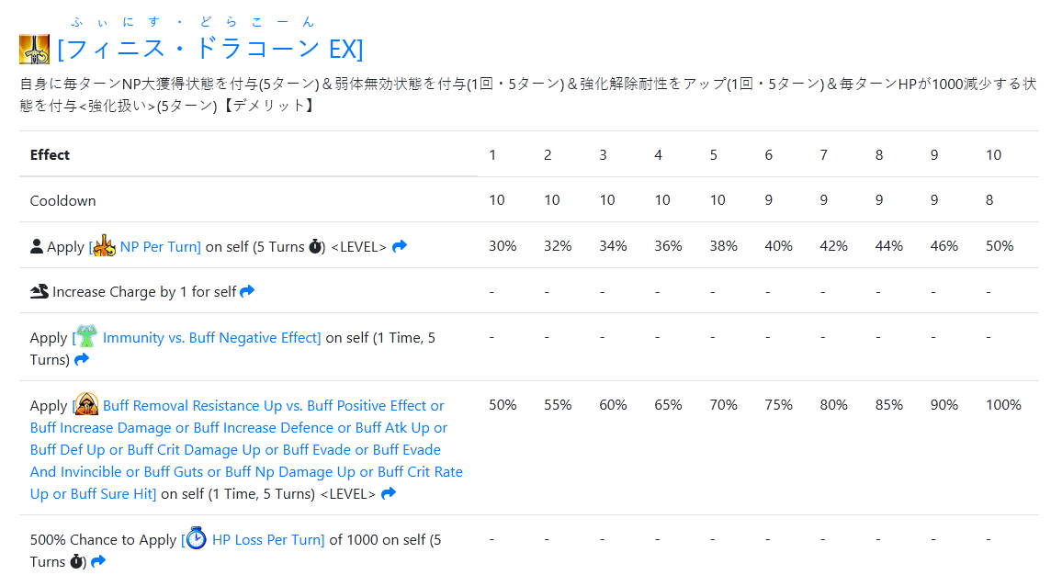Click the share arrow after Immunity Turns)
The height and width of the screenshot is (575, 1062).
click(82, 359)
